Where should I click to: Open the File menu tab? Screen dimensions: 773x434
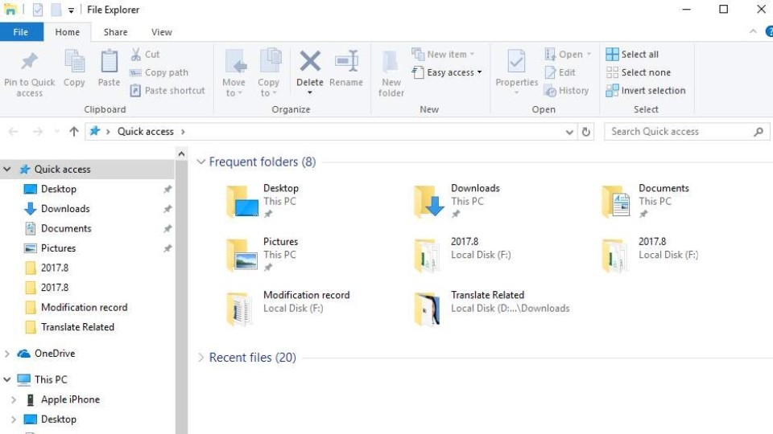click(x=21, y=32)
